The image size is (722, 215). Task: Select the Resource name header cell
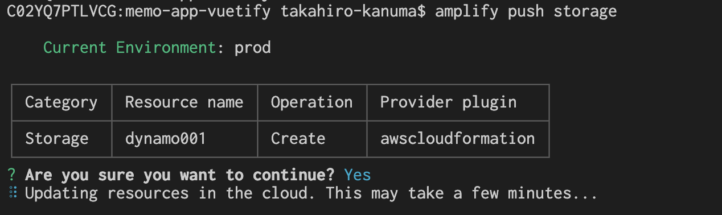click(x=184, y=102)
